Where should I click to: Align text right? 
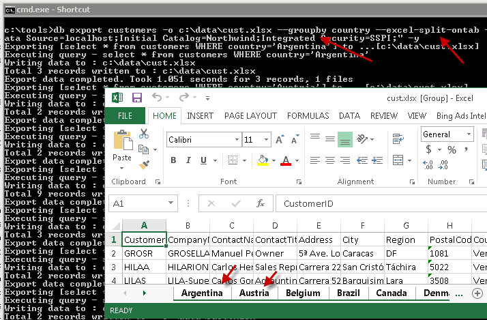[344, 160]
